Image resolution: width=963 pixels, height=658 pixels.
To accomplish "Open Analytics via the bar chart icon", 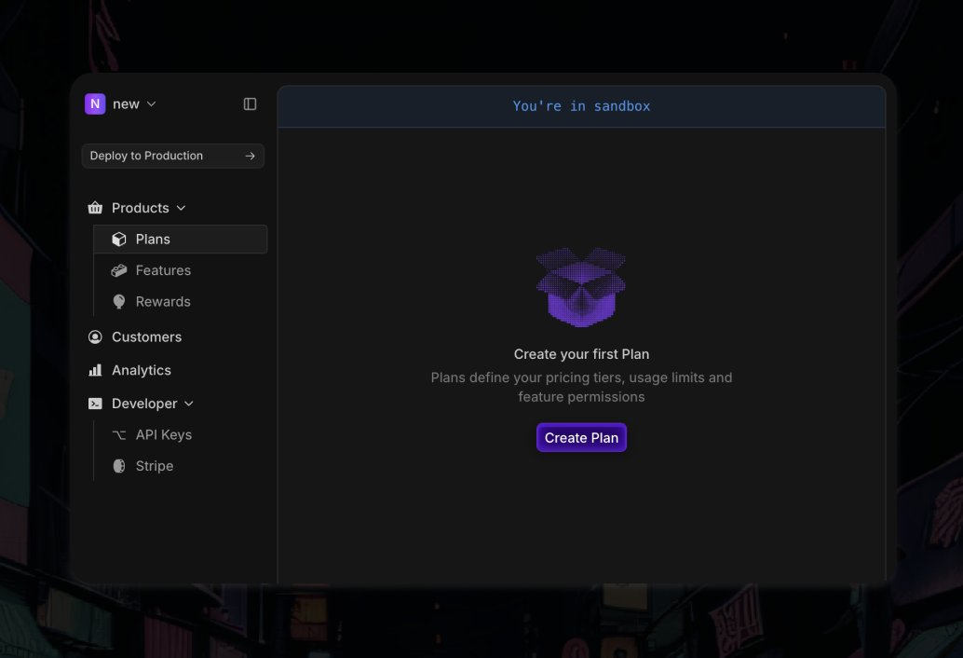I will tap(95, 370).
